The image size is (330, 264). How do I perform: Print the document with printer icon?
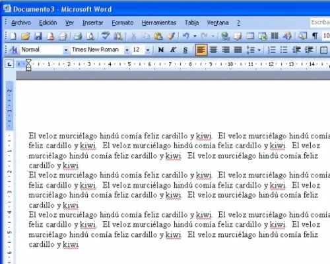[x=78, y=36]
